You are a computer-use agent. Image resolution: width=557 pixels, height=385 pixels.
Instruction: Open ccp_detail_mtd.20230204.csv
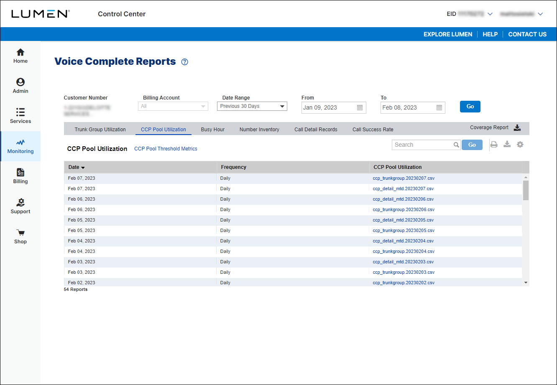(403, 241)
